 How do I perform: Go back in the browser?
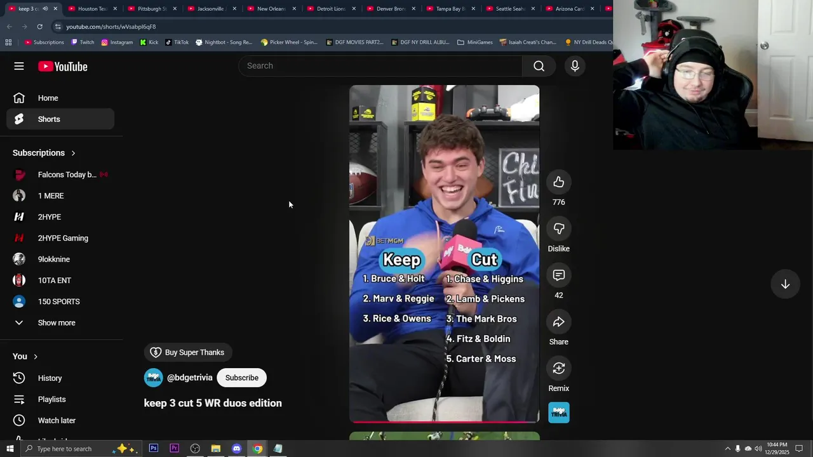point(9,27)
